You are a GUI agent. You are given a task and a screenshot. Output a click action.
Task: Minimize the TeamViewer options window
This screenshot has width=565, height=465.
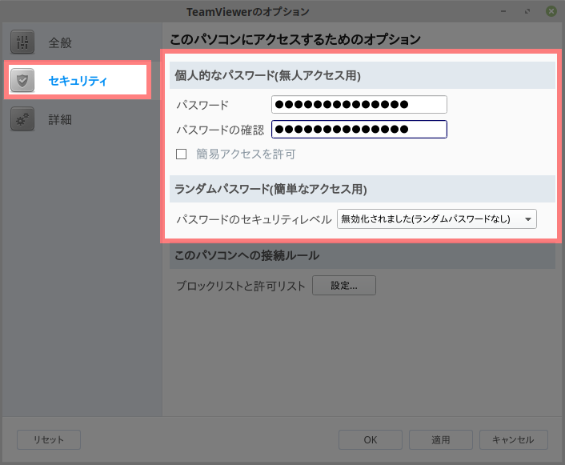[x=503, y=11]
